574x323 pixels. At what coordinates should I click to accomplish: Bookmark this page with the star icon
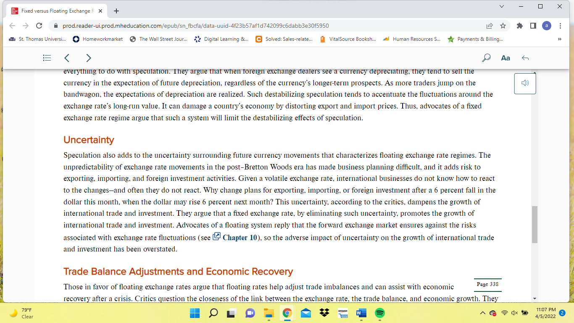(x=503, y=26)
